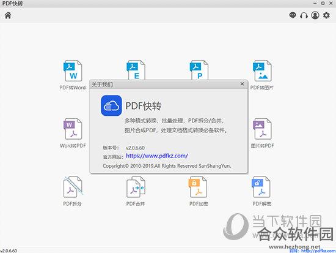
Task: Open settings gear icon
Action: pos(326,15)
